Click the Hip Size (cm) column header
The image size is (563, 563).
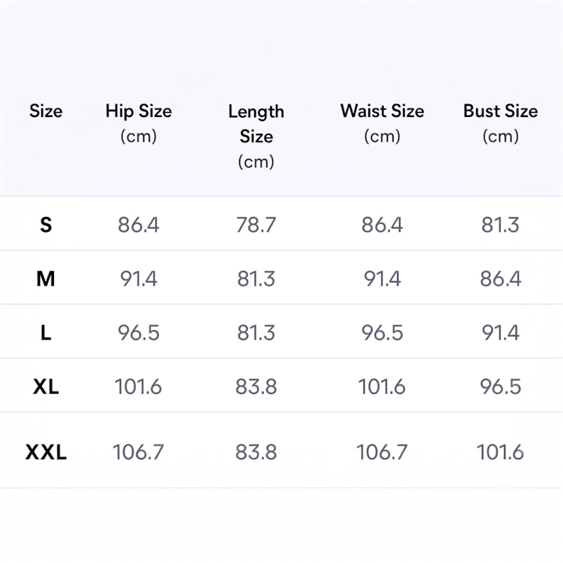(139, 123)
